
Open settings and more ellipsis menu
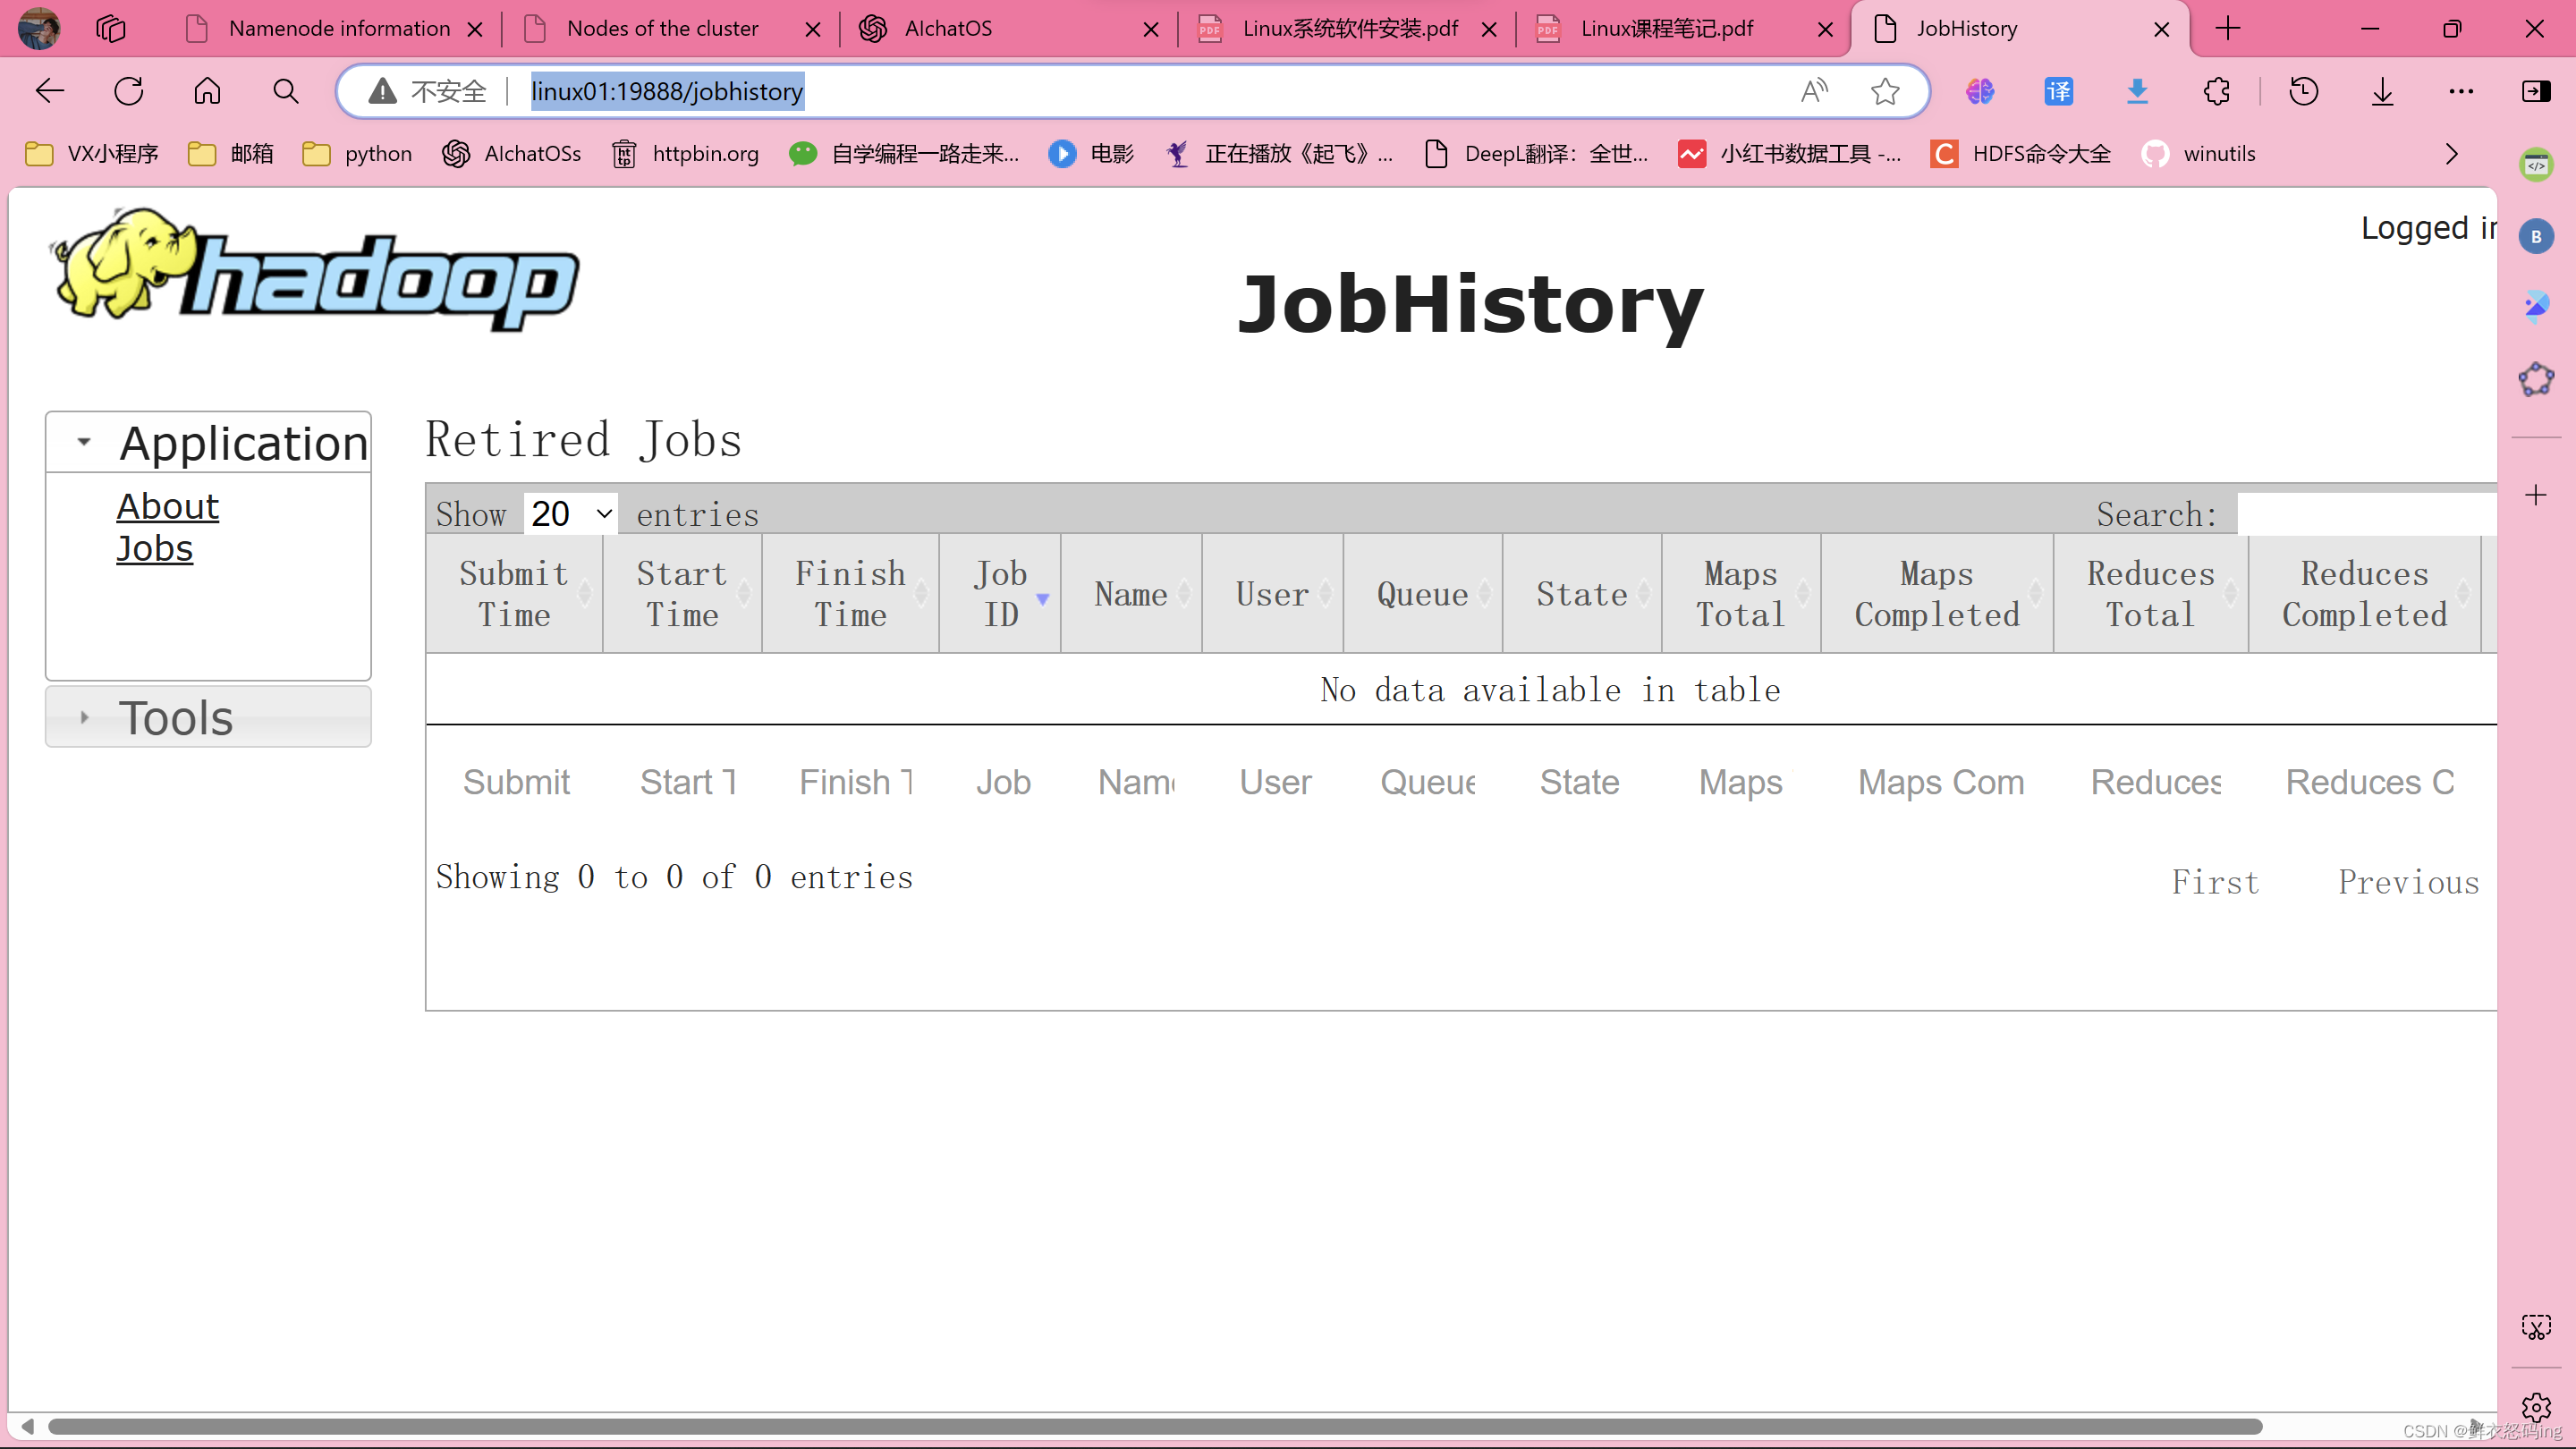pyautogui.click(x=2461, y=91)
